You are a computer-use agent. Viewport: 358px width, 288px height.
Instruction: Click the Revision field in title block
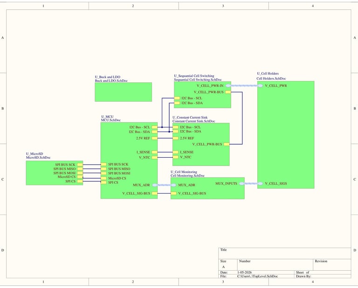332,265
